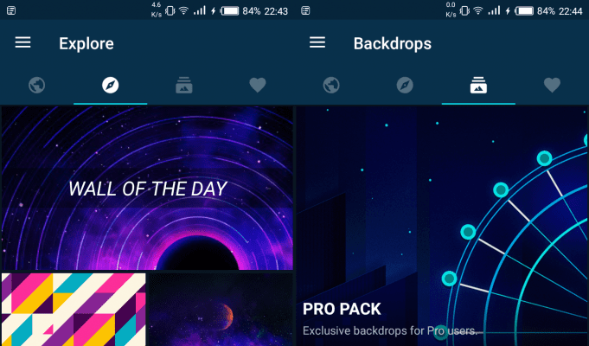The width and height of the screenshot is (589, 346).
Task: Tap the Explore screen title
Action: pyautogui.click(x=86, y=43)
